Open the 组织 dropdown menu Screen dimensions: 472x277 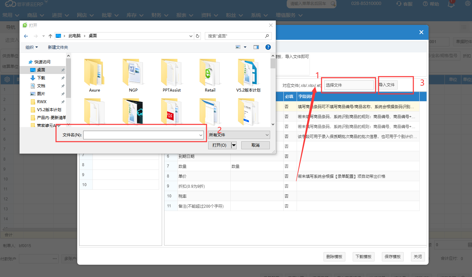point(32,47)
